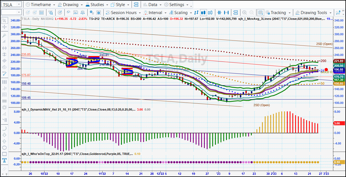Select the blue trend line tool
Viewport: 346px width, 177px height.
click(4, 74)
